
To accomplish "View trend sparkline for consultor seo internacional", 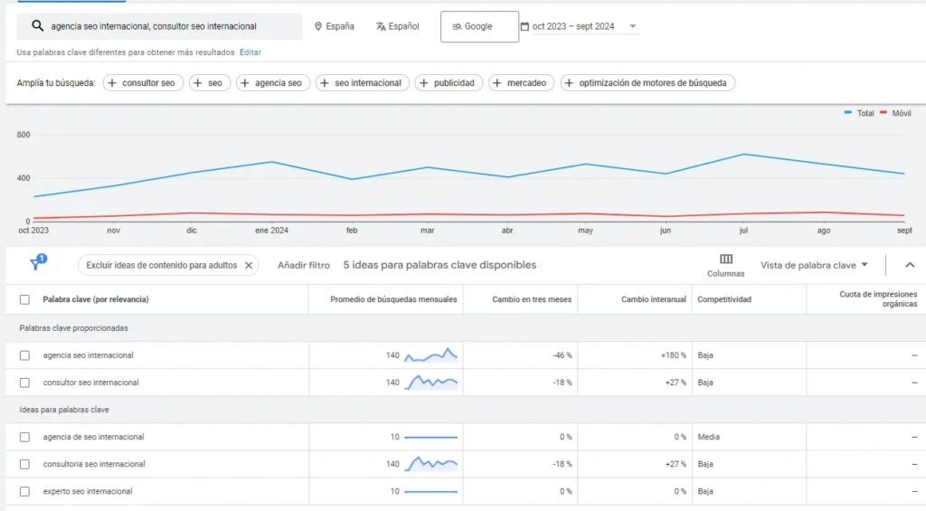I will click(431, 383).
